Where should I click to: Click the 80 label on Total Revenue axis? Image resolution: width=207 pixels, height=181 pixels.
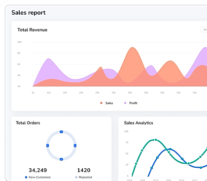[19, 53]
